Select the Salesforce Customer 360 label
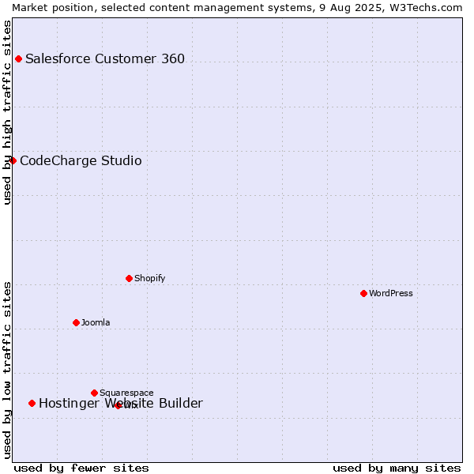474x474 pixels. pos(105,58)
